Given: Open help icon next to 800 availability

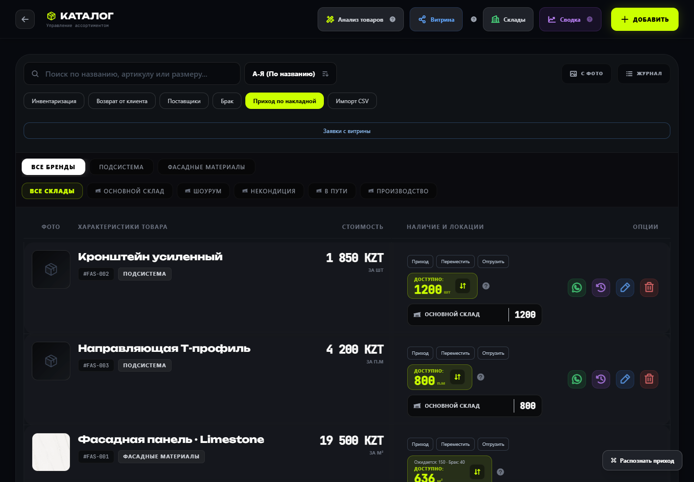Looking at the screenshot, I should pos(480,377).
